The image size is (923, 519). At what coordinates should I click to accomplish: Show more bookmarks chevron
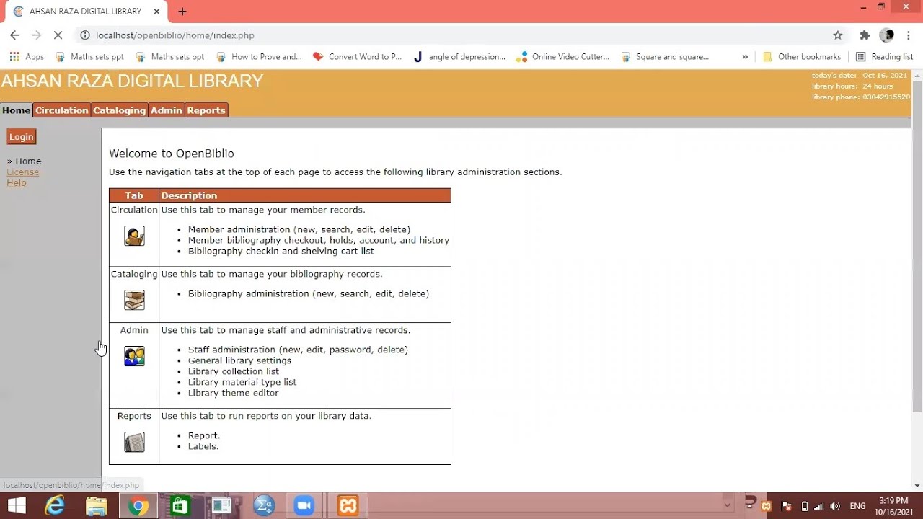tap(745, 56)
